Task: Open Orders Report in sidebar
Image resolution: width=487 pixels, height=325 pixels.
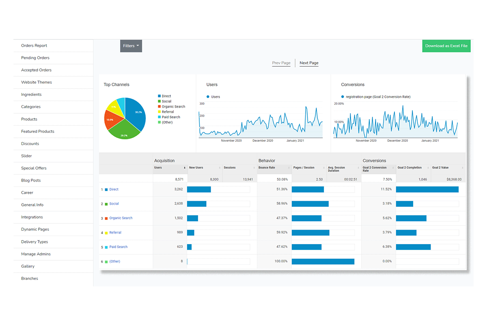Action: pyautogui.click(x=34, y=45)
